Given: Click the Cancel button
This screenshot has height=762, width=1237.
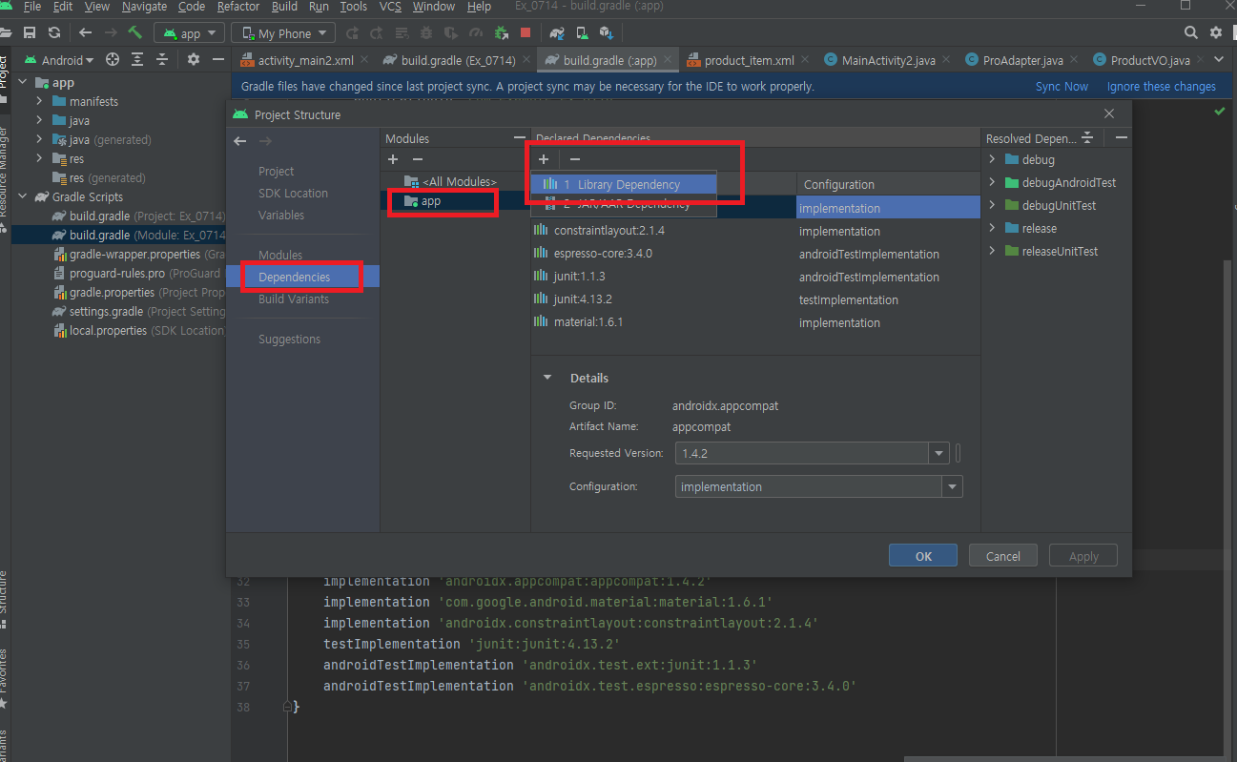Looking at the screenshot, I should (x=1003, y=556).
